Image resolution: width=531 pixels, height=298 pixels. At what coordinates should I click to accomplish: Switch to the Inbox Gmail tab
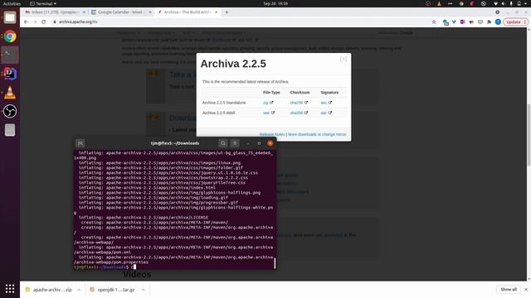pyautogui.click(x=56, y=12)
